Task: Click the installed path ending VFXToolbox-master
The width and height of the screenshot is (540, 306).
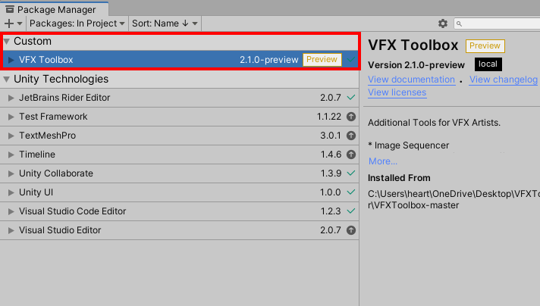Action: (454, 200)
